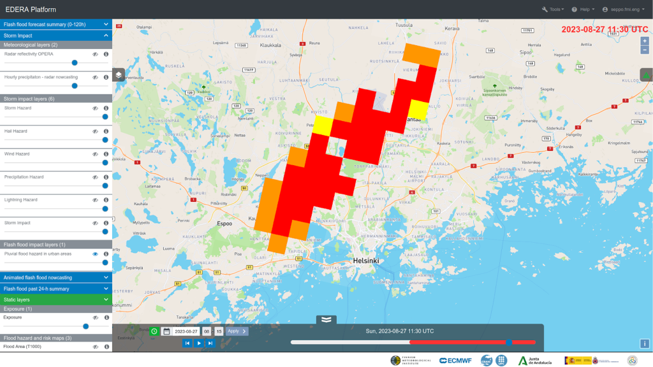
Task: Adjust the Wind Hazard opacity slider
Action: pos(105,162)
